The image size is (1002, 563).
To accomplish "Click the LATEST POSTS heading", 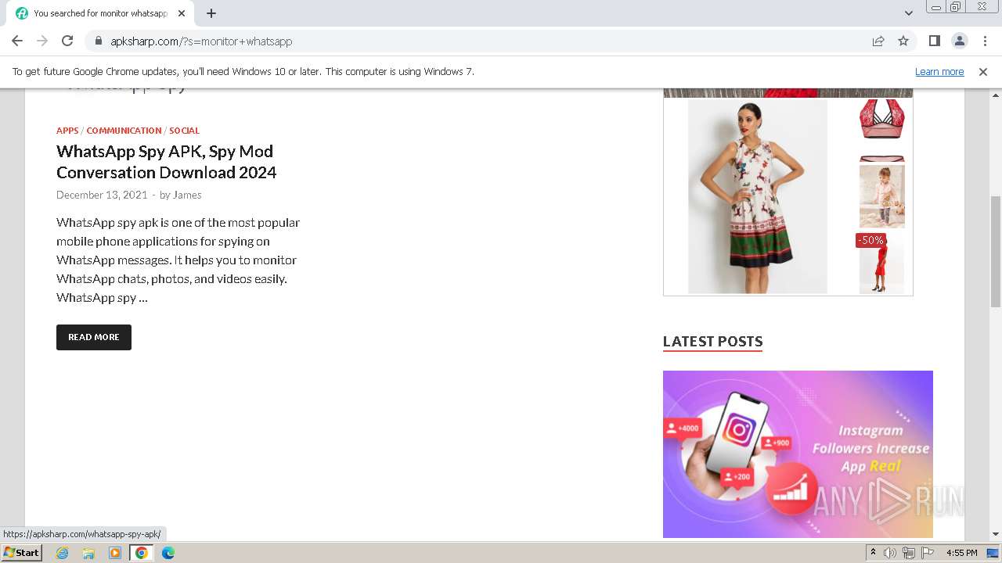I will (712, 341).
